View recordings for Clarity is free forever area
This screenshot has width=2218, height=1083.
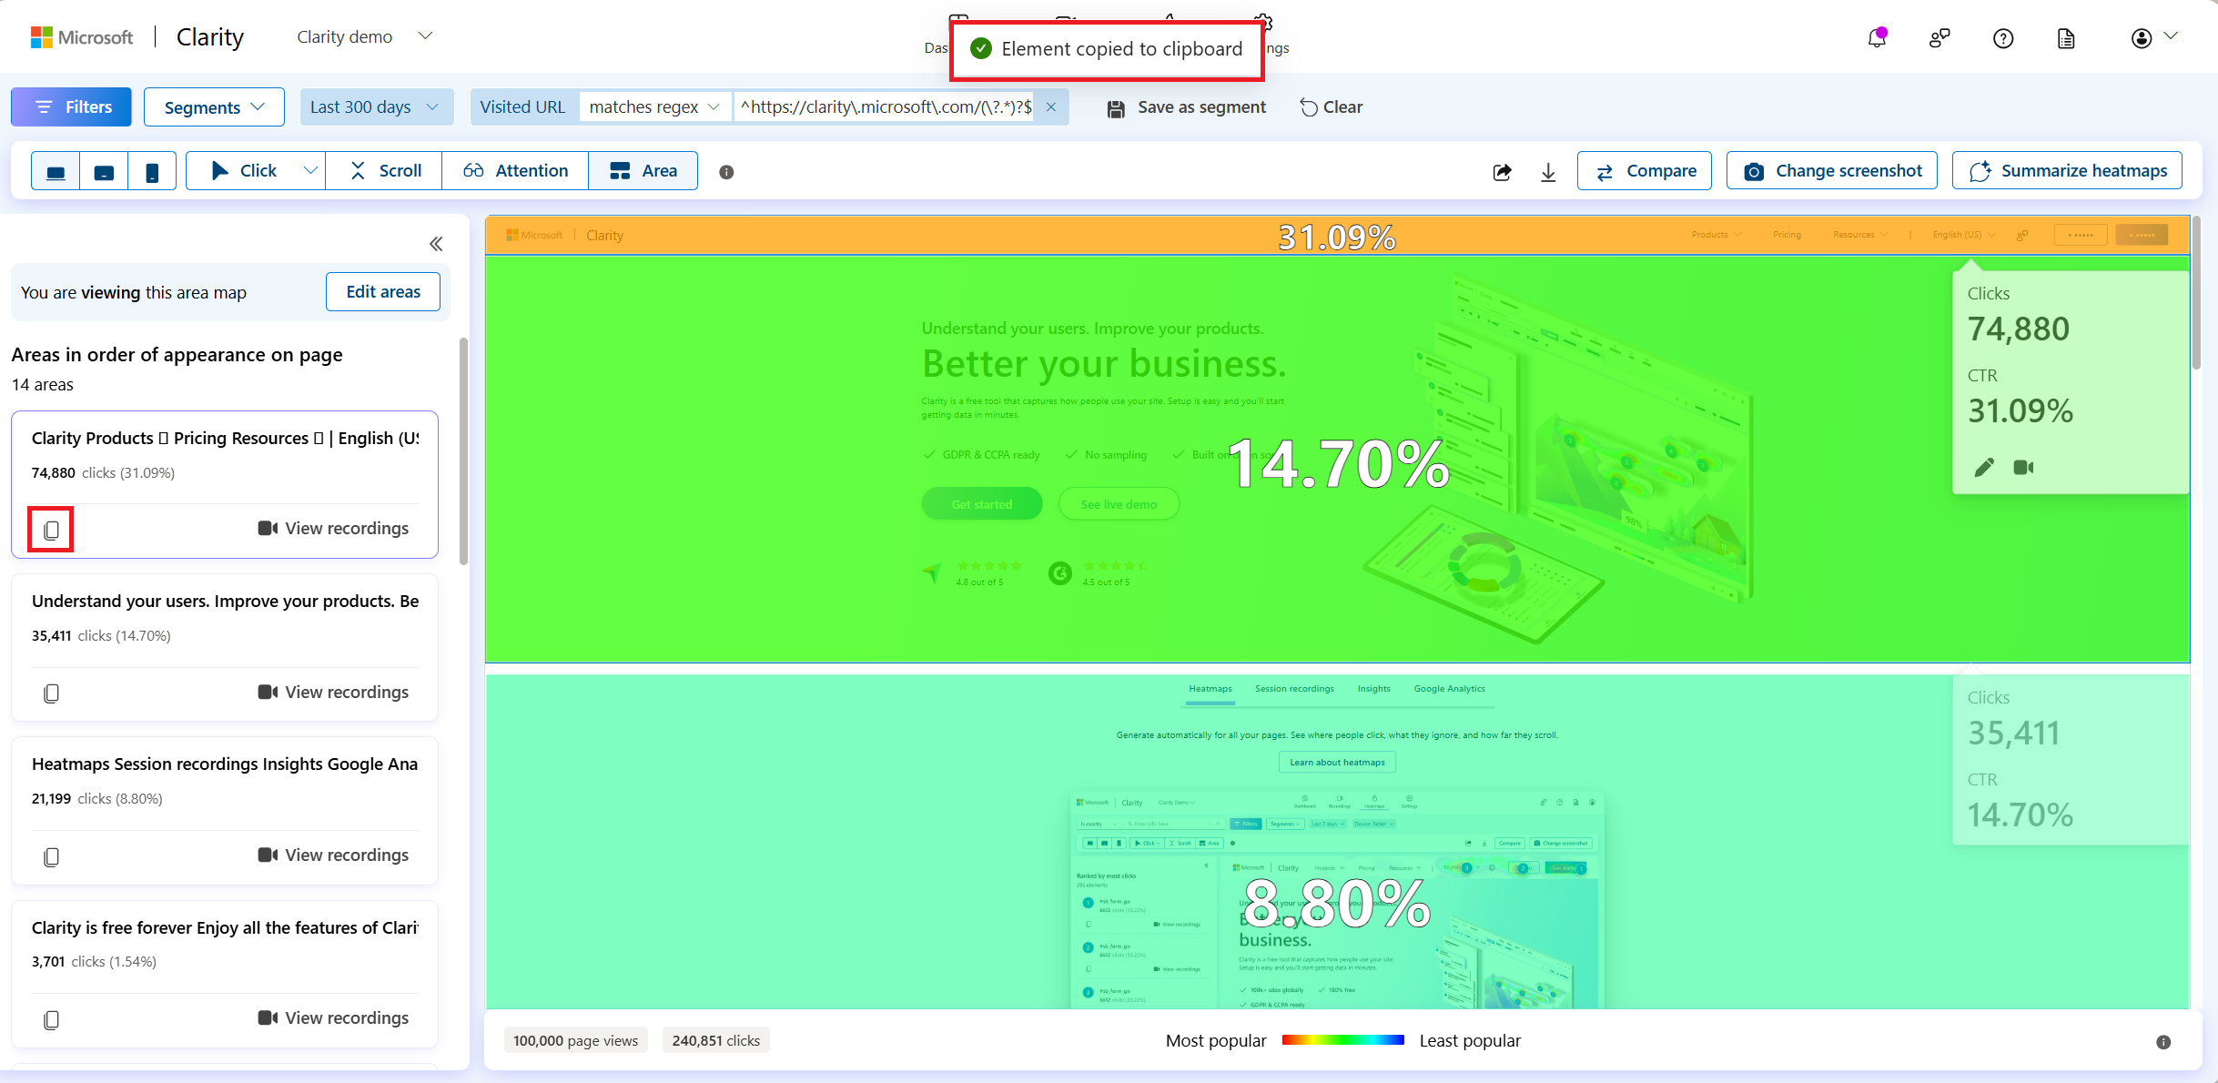(x=333, y=1018)
